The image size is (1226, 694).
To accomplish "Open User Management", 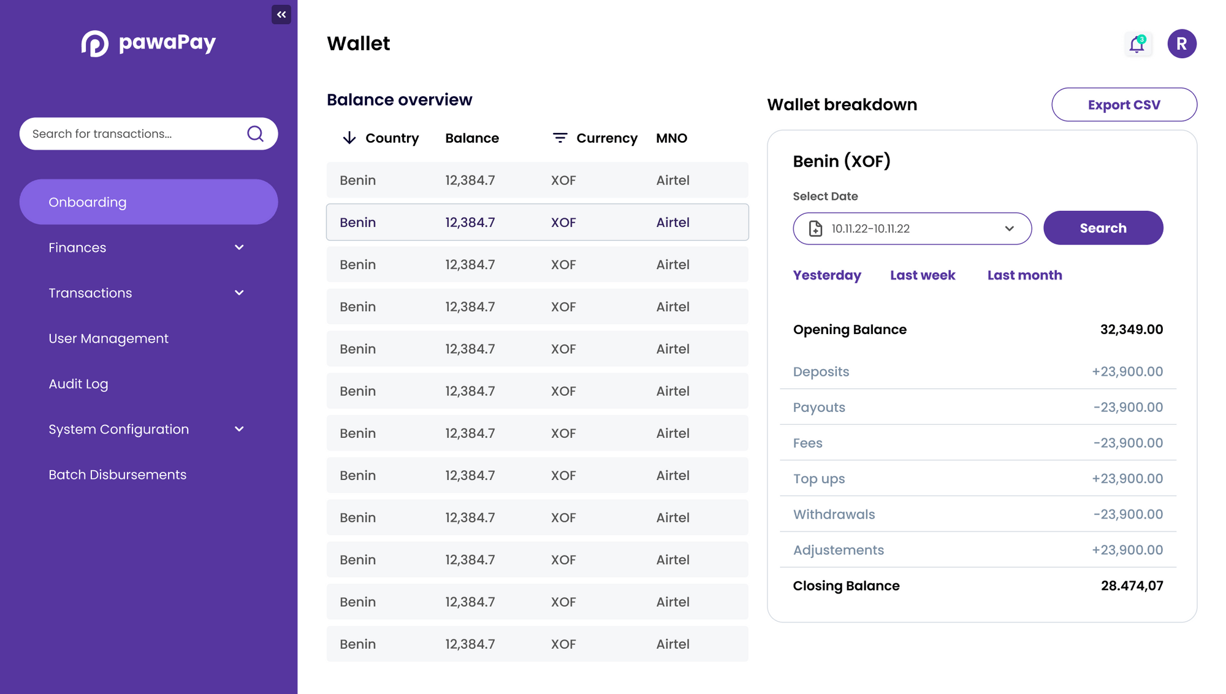I will [109, 338].
